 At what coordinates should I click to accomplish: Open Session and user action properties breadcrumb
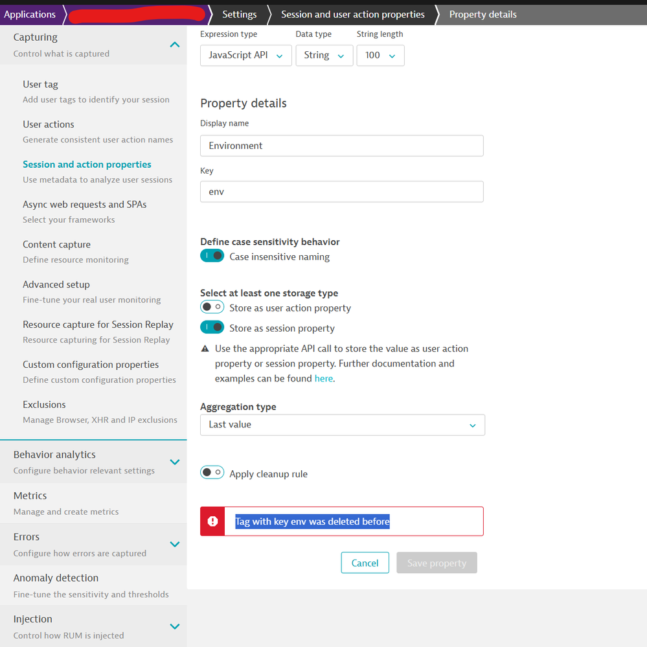353,14
